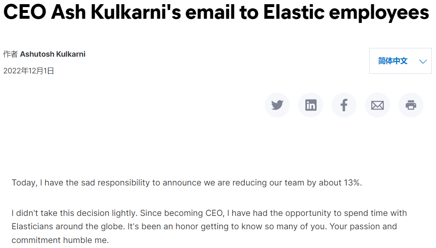The width and height of the screenshot is (436, 248).
Task: Click the Facebook share icon
Action: coord(344,105)
